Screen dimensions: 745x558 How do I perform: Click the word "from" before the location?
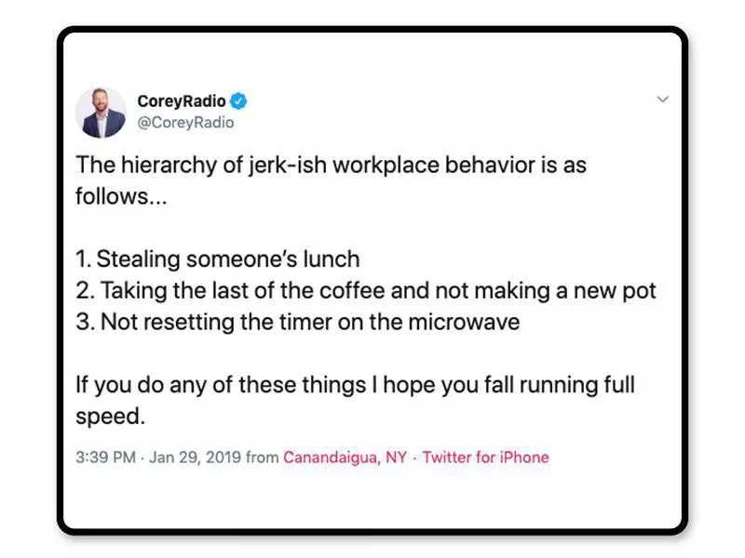click(263, 458)
